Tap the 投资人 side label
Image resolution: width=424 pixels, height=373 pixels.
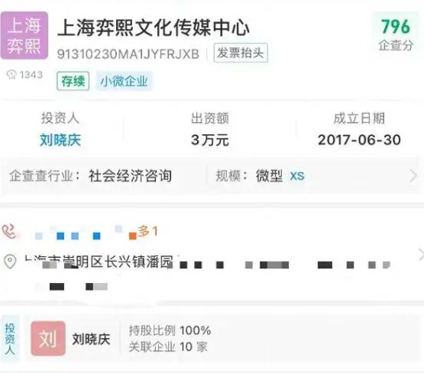(10, 339)
